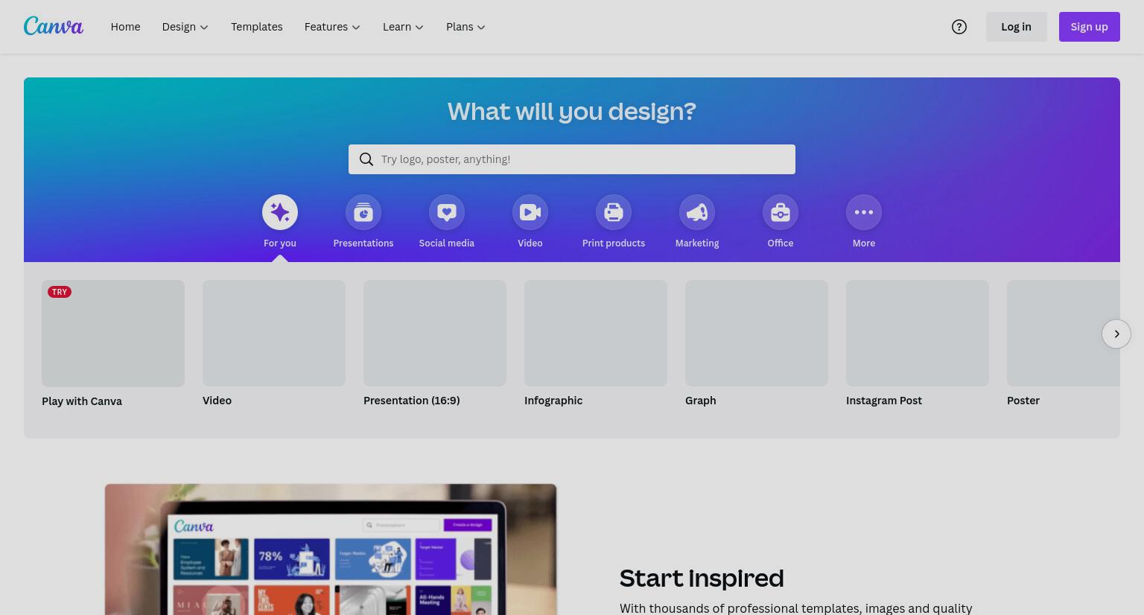The width and height of the screenshot is (1144, 615).
Task: Open the Presentation (16:9) thumbnail
Action: [435, 333]
